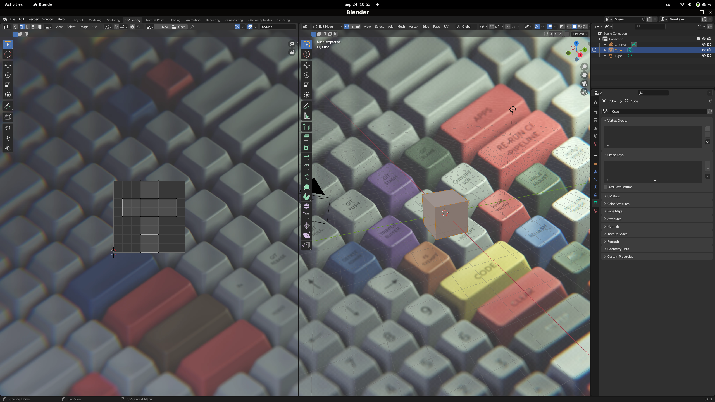Select the Rip Region tool in UV editor

tap(8, 117)
